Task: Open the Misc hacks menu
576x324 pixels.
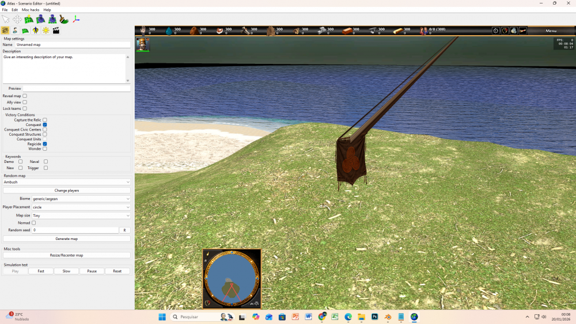Action: pyautogui.click(x=31, y=10)
